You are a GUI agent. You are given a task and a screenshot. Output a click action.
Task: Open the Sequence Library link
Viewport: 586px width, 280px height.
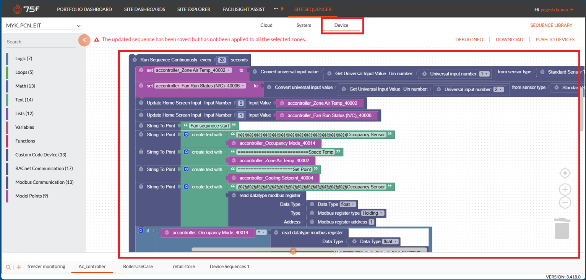point(551,26)
